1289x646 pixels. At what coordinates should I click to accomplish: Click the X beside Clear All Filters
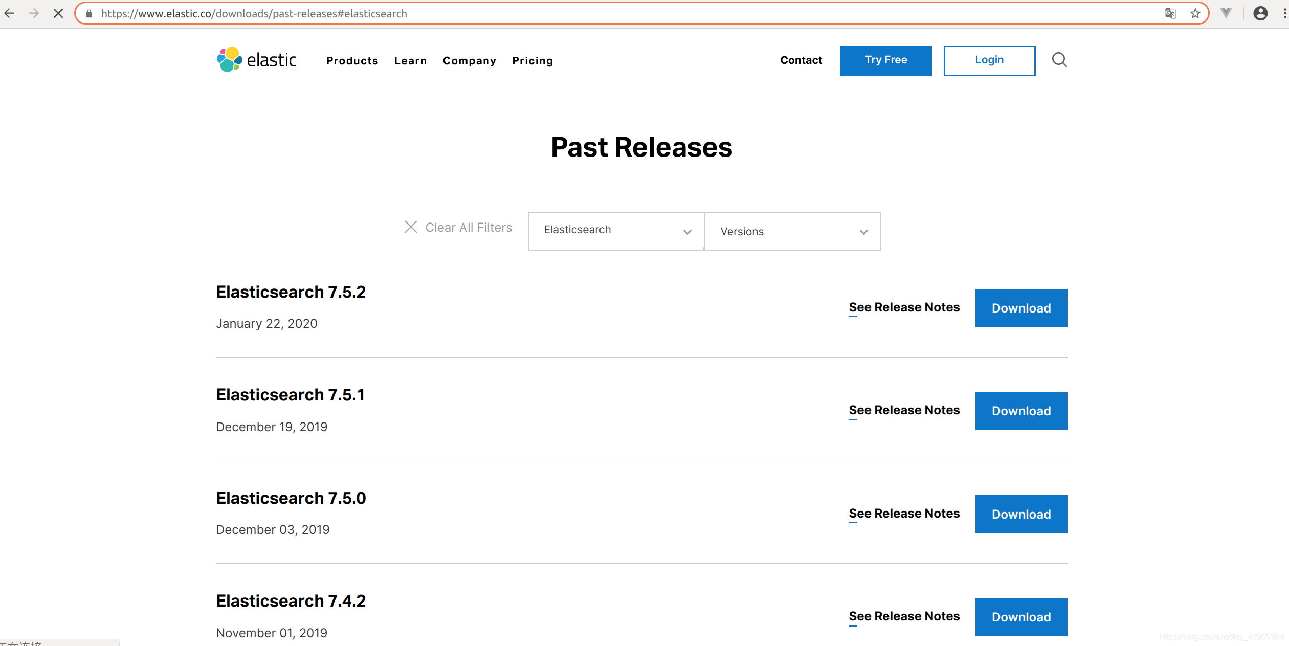[411, 227]
